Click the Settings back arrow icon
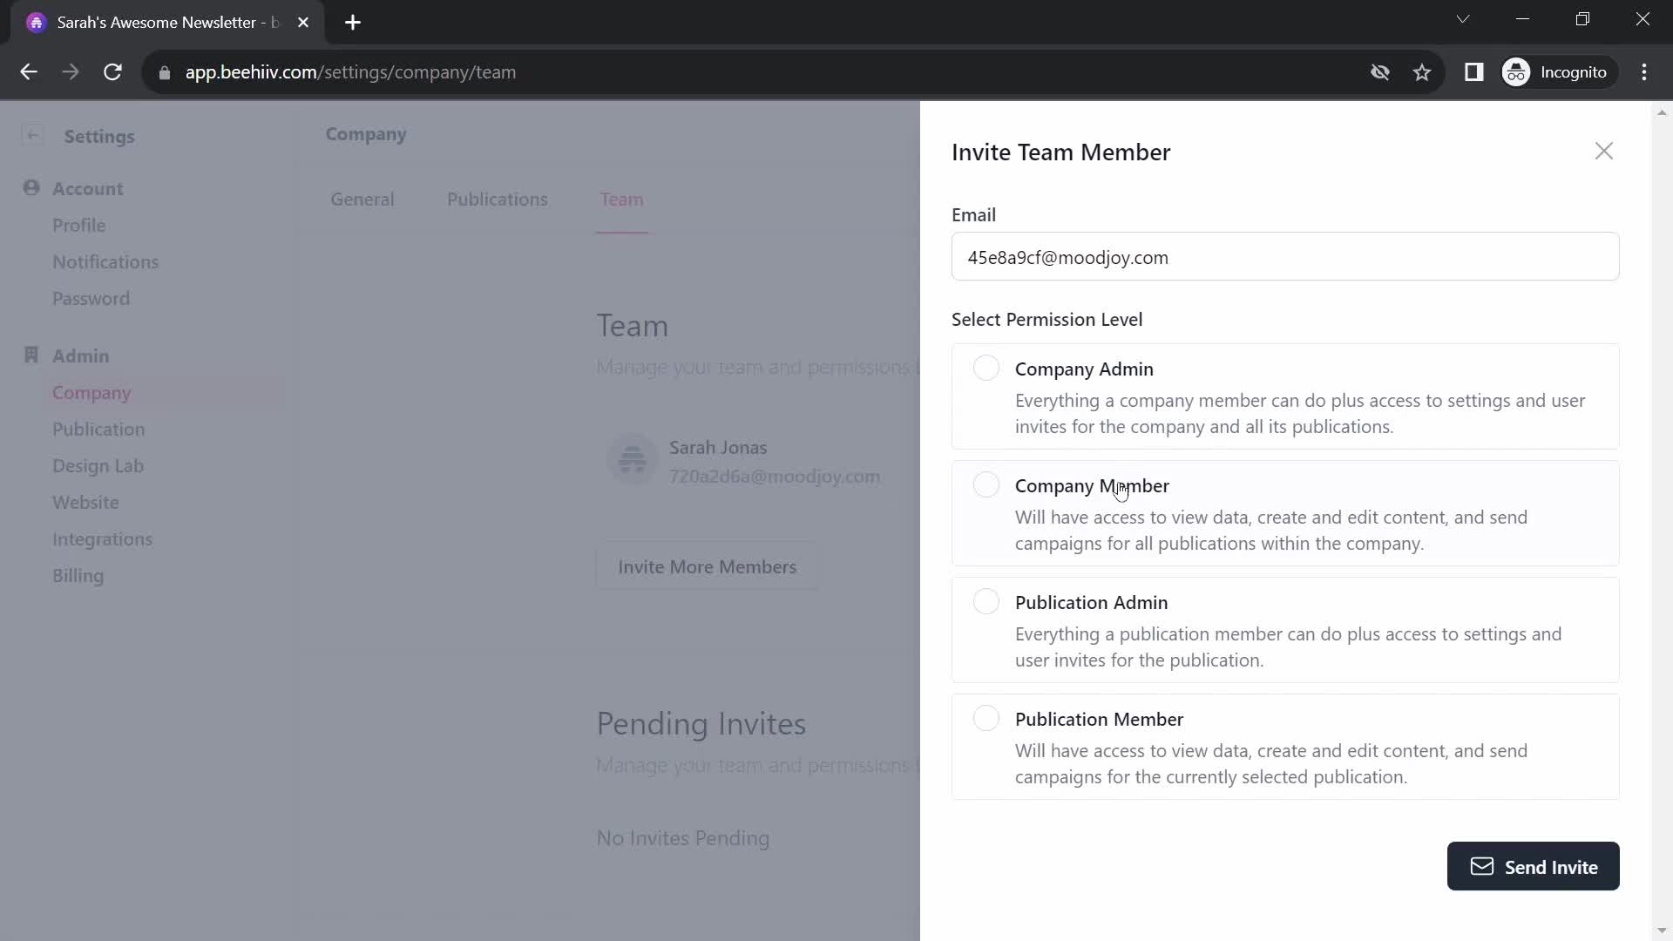Screen dimensions: 1673x941 tap(33, 136)
